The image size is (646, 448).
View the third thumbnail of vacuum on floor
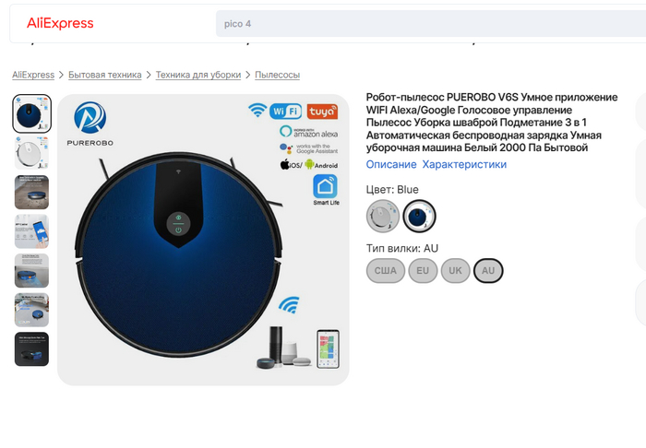click(x=31, y=192)
